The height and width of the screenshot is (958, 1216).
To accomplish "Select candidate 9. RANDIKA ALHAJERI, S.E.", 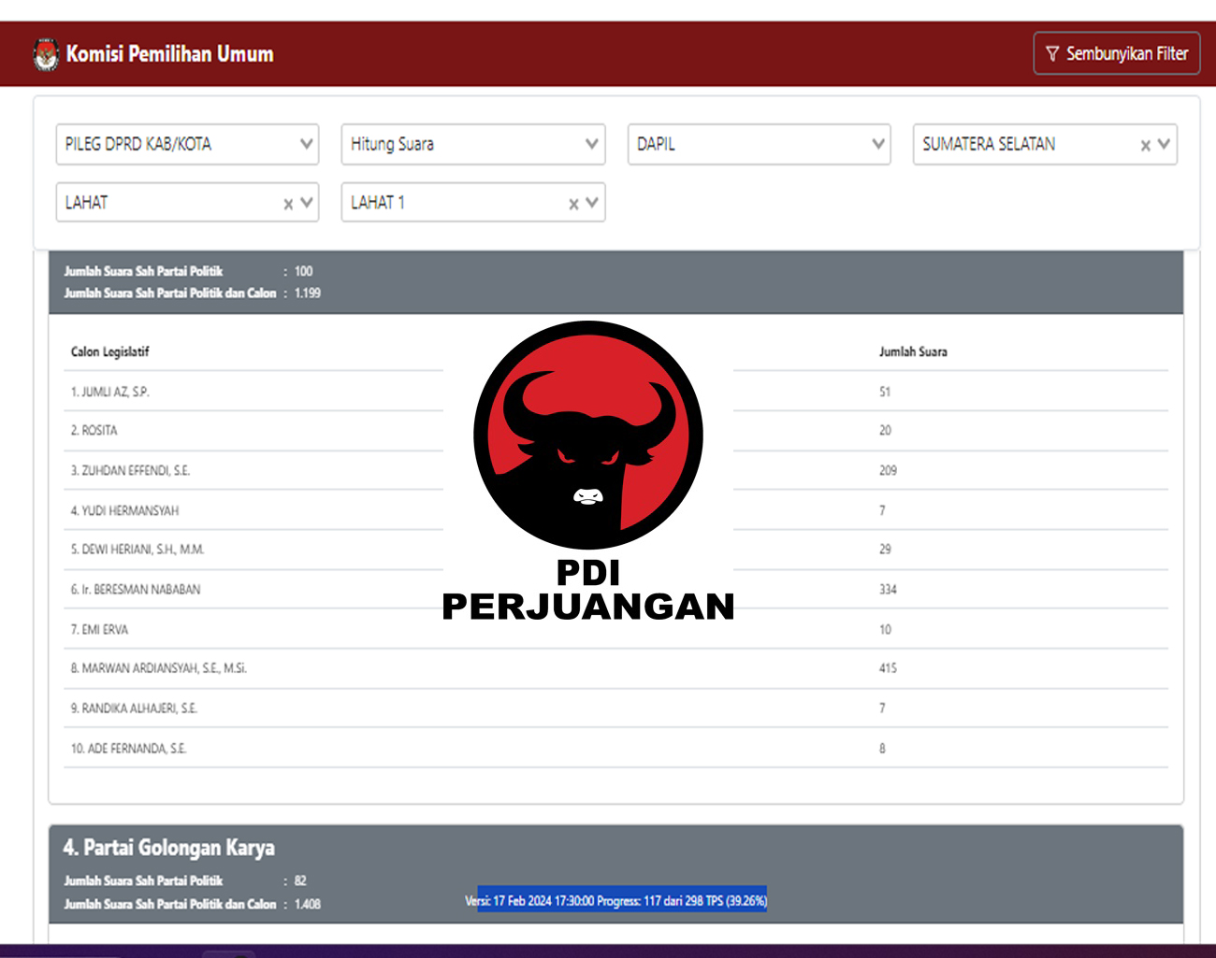I will (x=134, y=708).
